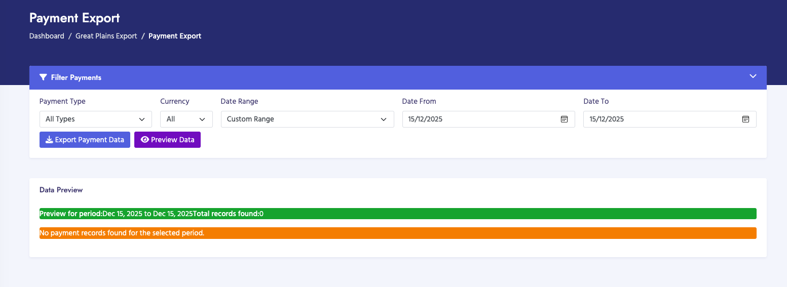Open the Payment Type dropdown

(96, 119)
